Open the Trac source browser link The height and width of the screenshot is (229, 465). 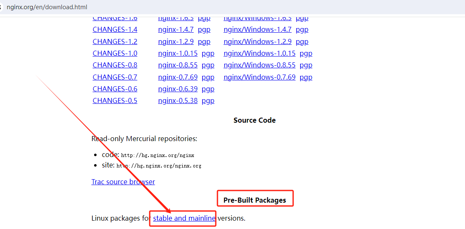coord(123,182)
